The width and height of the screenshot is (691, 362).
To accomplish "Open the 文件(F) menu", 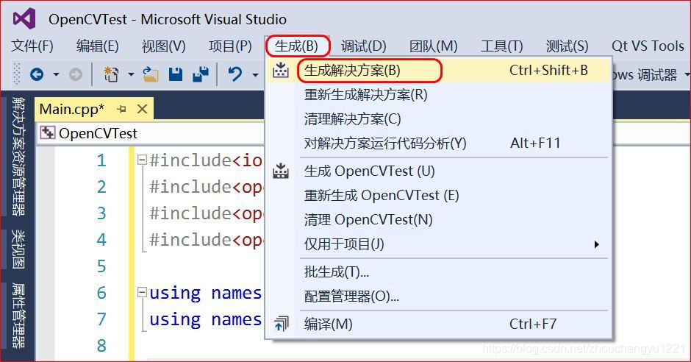I will pyautogui.click(x=32, y=46).
